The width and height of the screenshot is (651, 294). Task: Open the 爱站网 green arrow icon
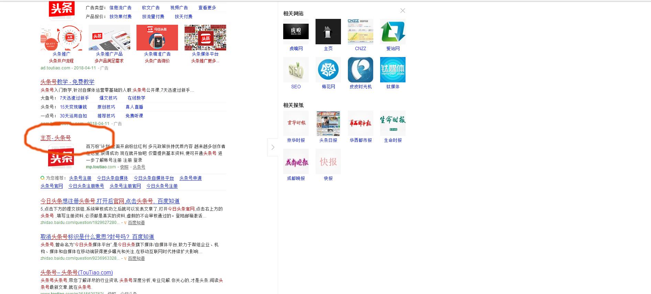point(393,32)
